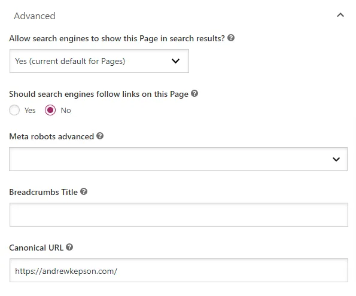Expand the Meta robots advanced dropdown
Screen dimensions: 356x296
pyautogui.click(x=178, y=159)
